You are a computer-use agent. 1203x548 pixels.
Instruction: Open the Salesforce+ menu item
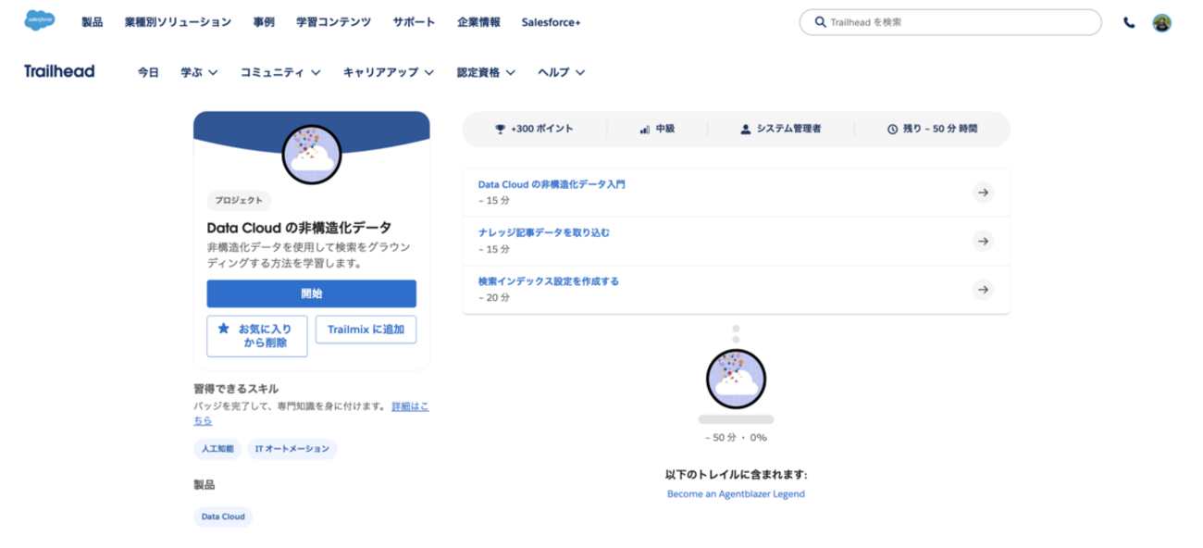pos(551,22)
